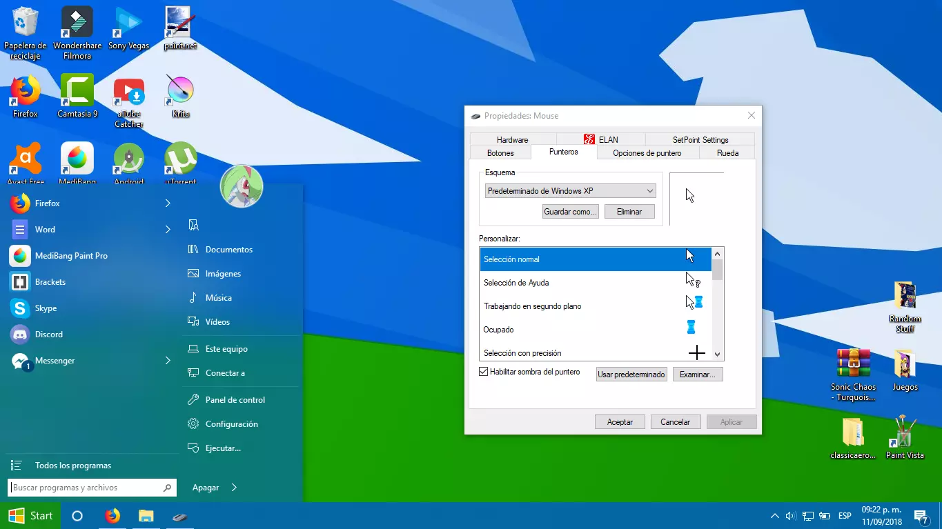Switch to the Botones tab
942x529 pixels.
500,153
